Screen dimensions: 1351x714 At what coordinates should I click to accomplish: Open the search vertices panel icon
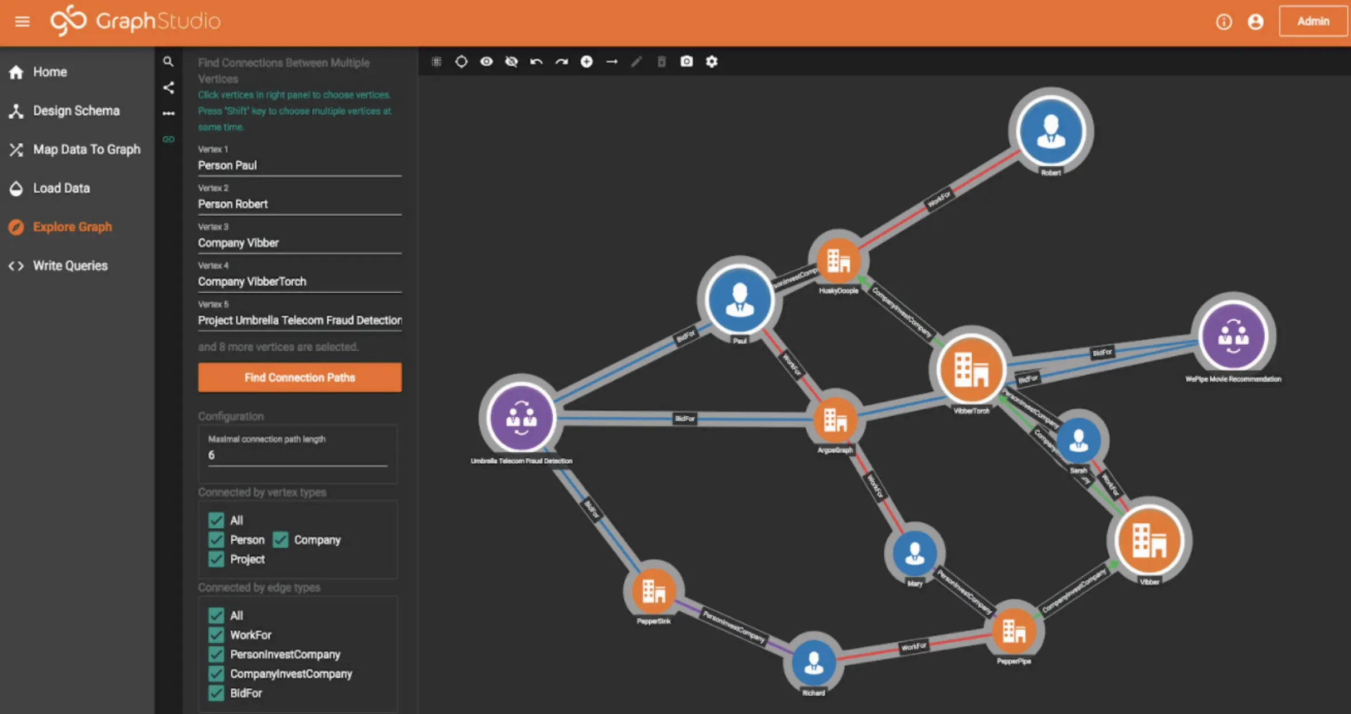click(x=168, y=61)
